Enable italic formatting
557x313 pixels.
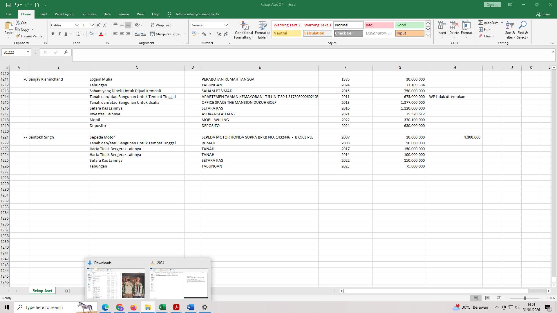[x=59, y=34]
